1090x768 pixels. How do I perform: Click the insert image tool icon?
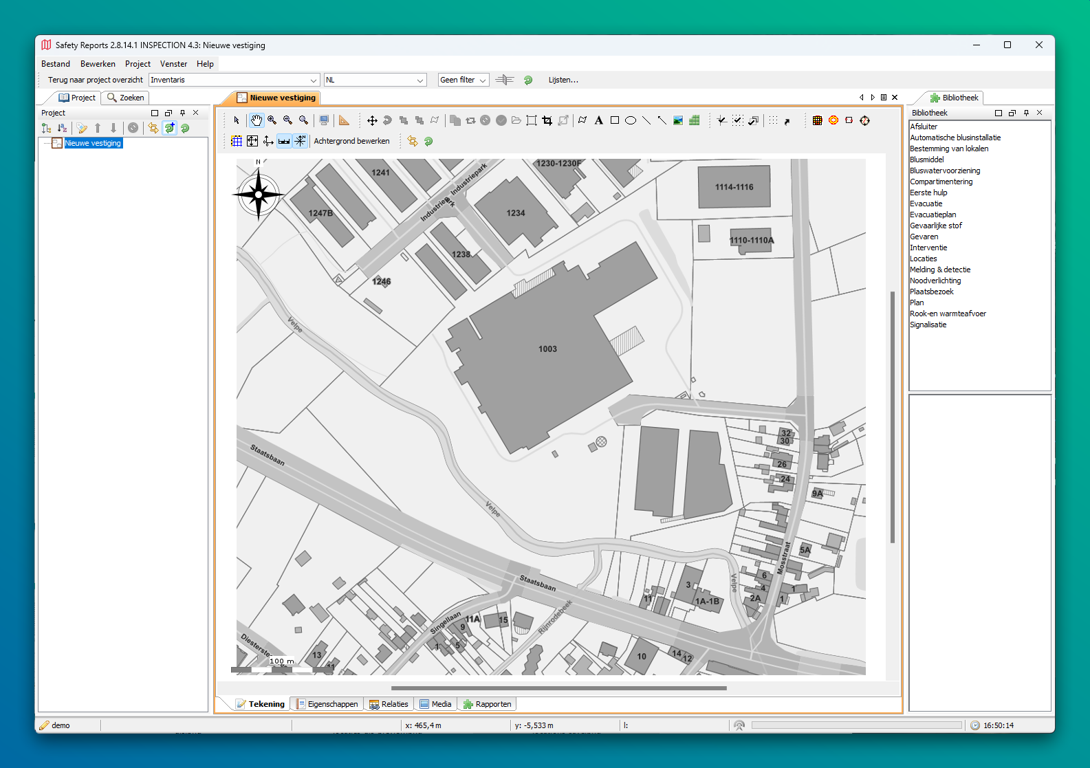coord(678,120)
